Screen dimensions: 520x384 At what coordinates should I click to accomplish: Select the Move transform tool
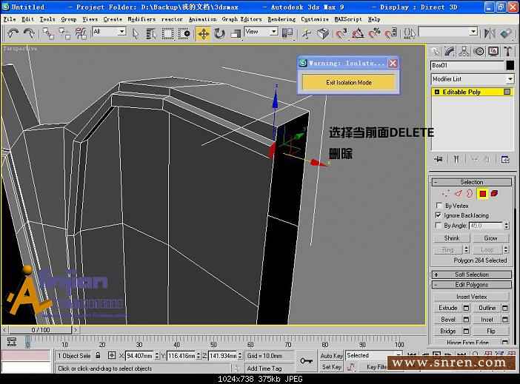coord(203,33)
